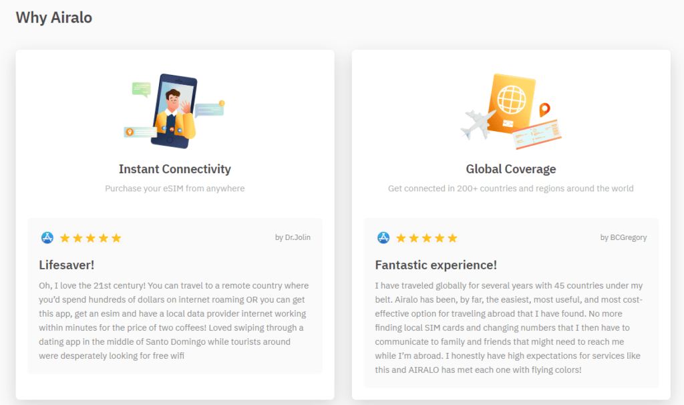Click the five-star rating in Fantastic experience review
Viewport: 684px width, 405px height.
tap(426, 238)
